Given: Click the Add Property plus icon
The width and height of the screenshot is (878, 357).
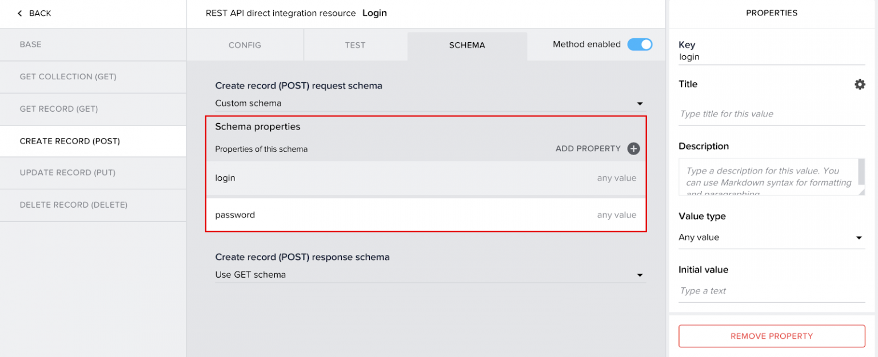Looking at the screenshot, I should click(633, 148).
